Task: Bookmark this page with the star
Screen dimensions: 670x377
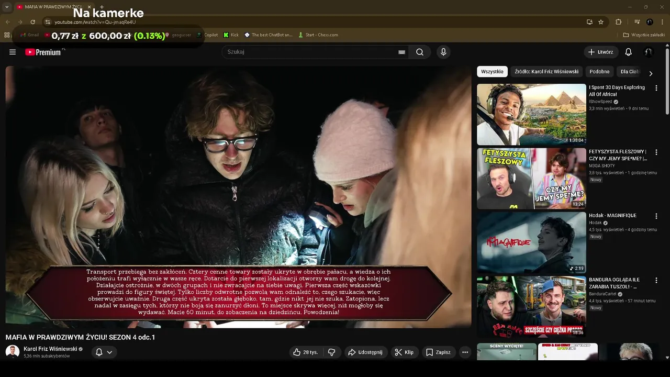Action: 601,22
